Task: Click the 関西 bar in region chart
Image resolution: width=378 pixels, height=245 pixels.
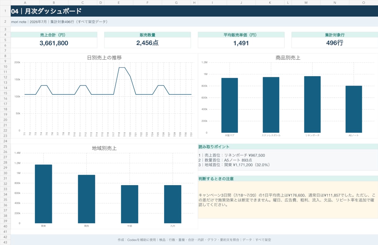Action: 86,199
